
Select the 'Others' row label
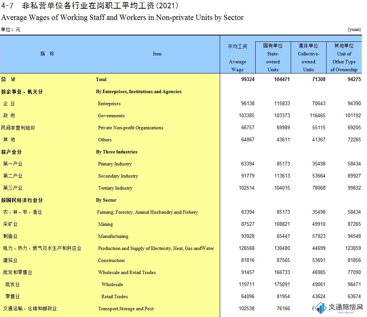point(105,140)
